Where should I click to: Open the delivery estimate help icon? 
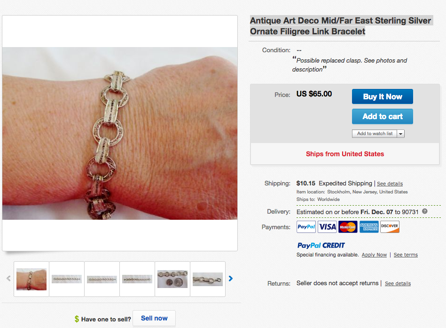(425, 211)
